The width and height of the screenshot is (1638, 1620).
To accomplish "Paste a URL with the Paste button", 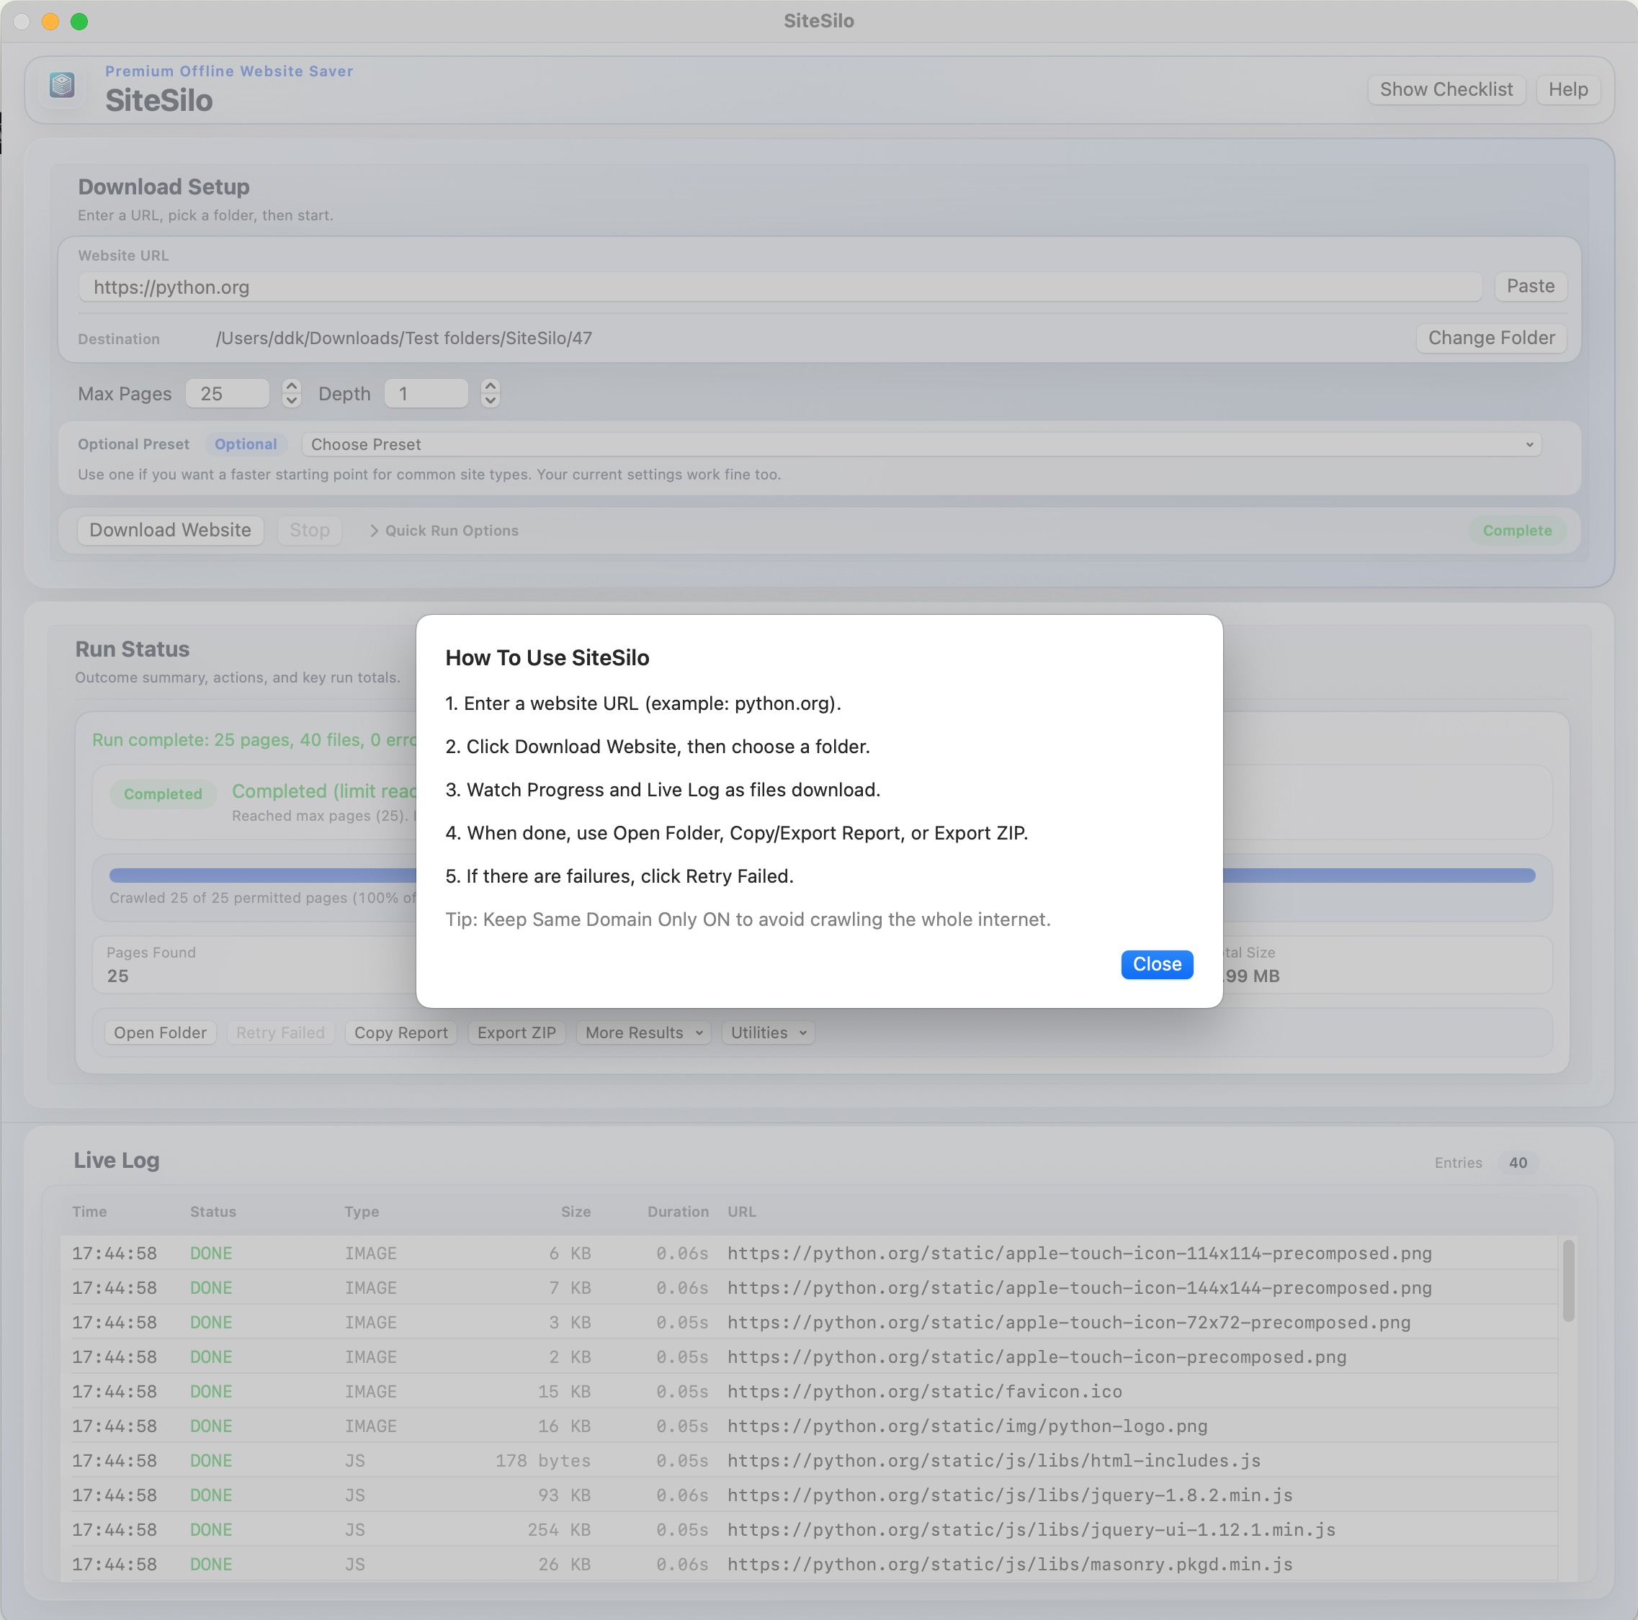I will tap(1529, 287).
